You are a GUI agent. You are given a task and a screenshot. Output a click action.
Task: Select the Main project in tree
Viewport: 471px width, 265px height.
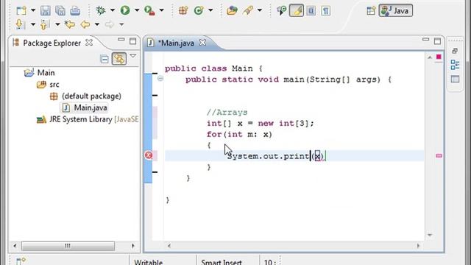46,73
